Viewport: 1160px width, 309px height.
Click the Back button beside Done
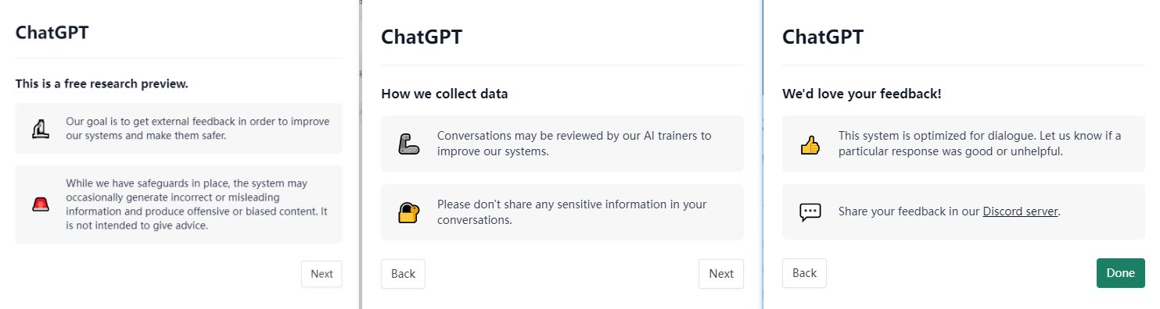(x=804, y=273)
